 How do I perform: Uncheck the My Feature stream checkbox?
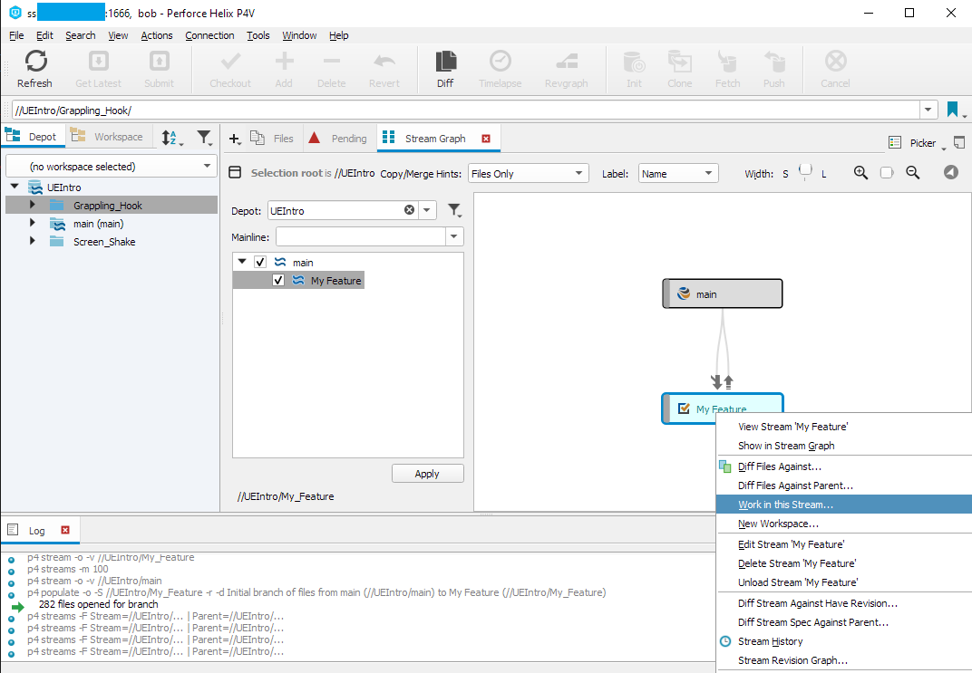[278, 281]
